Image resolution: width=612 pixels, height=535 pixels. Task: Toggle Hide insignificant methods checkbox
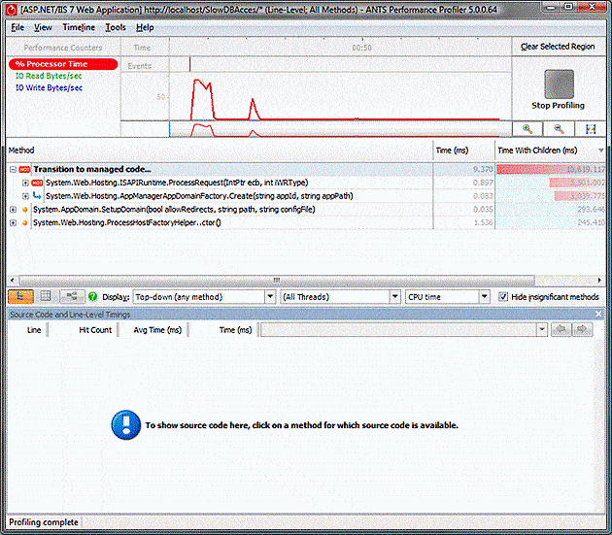coord(503,297)
